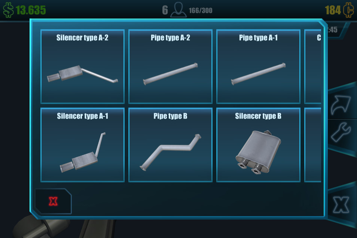The height and width of the screenshot is (238, 357).
Task: Select the Silencer type B muffler
Action: pyautogui.click(x=258, y=145)
